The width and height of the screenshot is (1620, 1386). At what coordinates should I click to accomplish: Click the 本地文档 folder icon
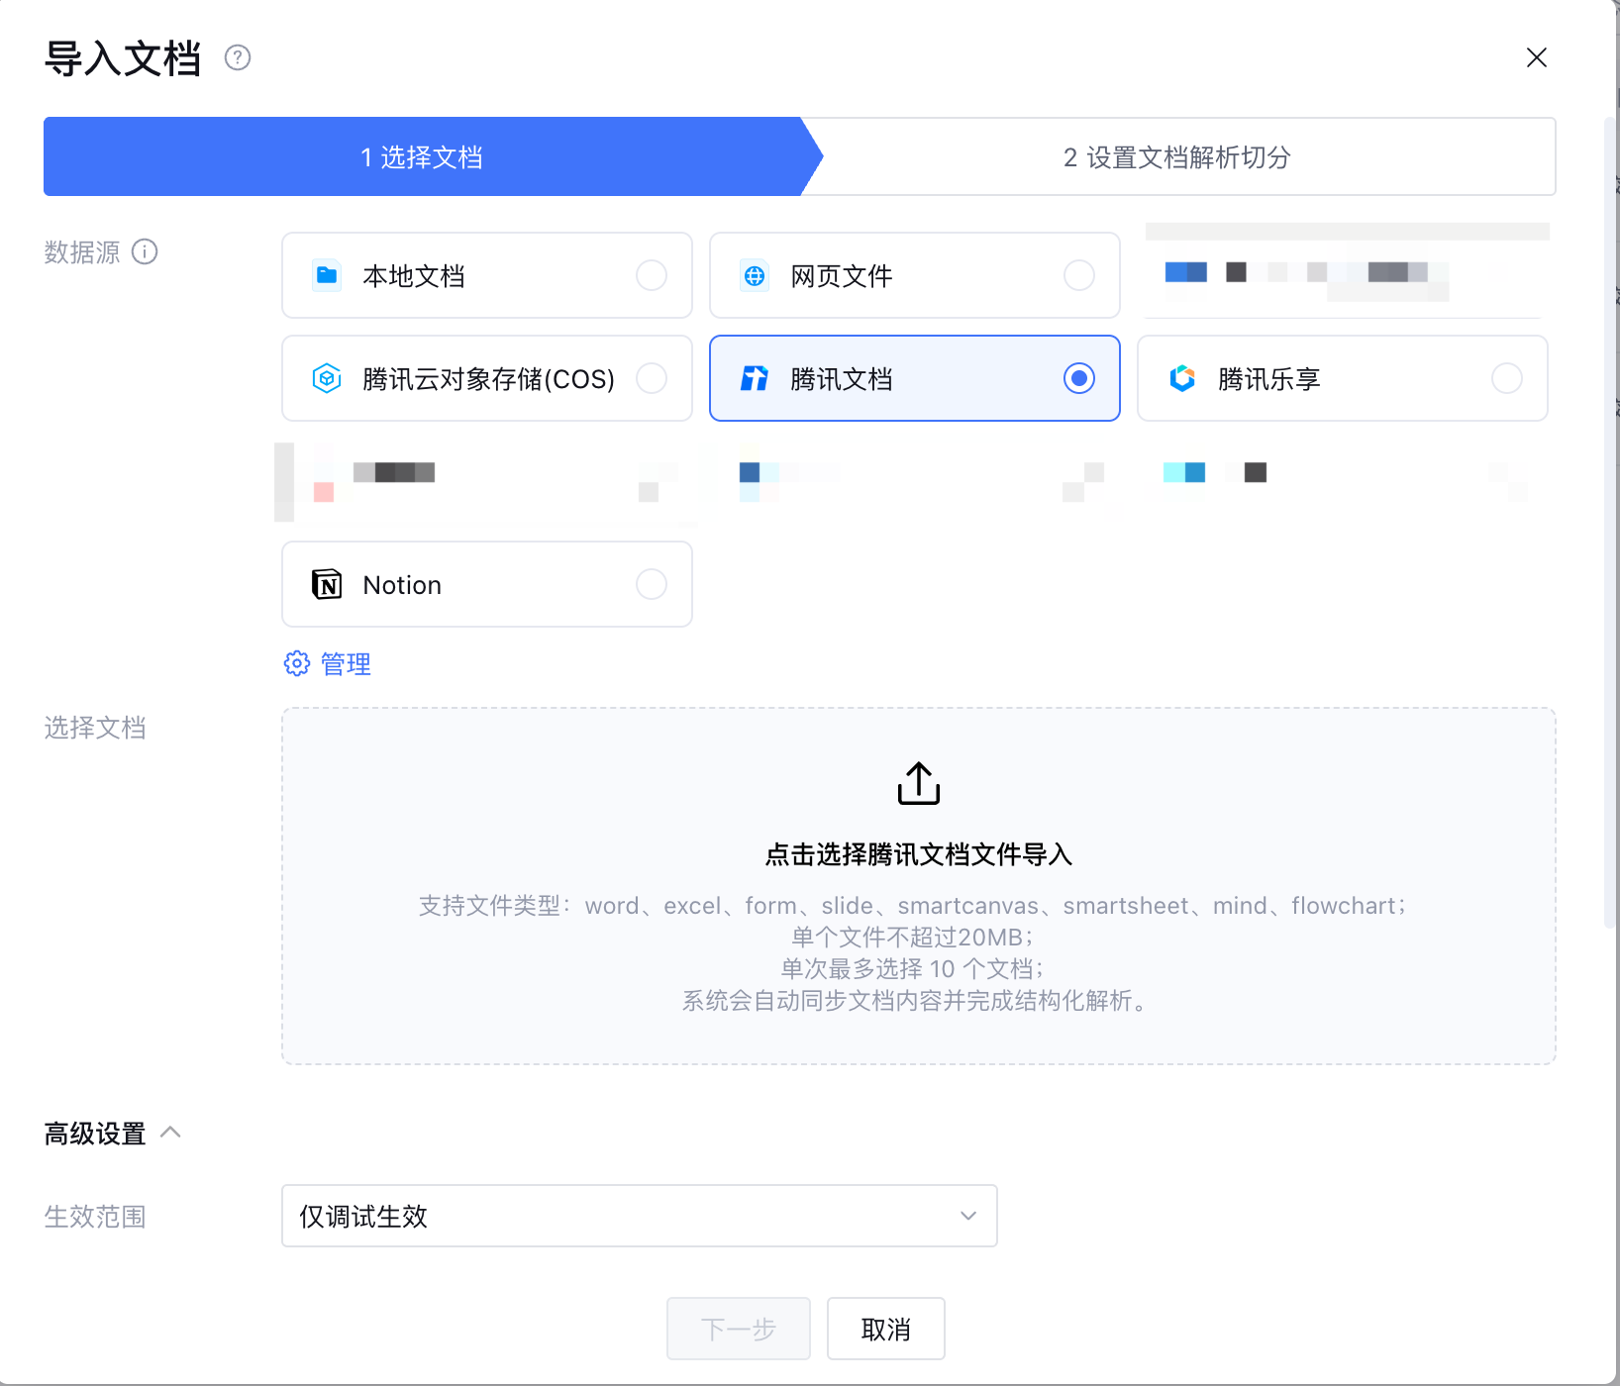[327, 275]
